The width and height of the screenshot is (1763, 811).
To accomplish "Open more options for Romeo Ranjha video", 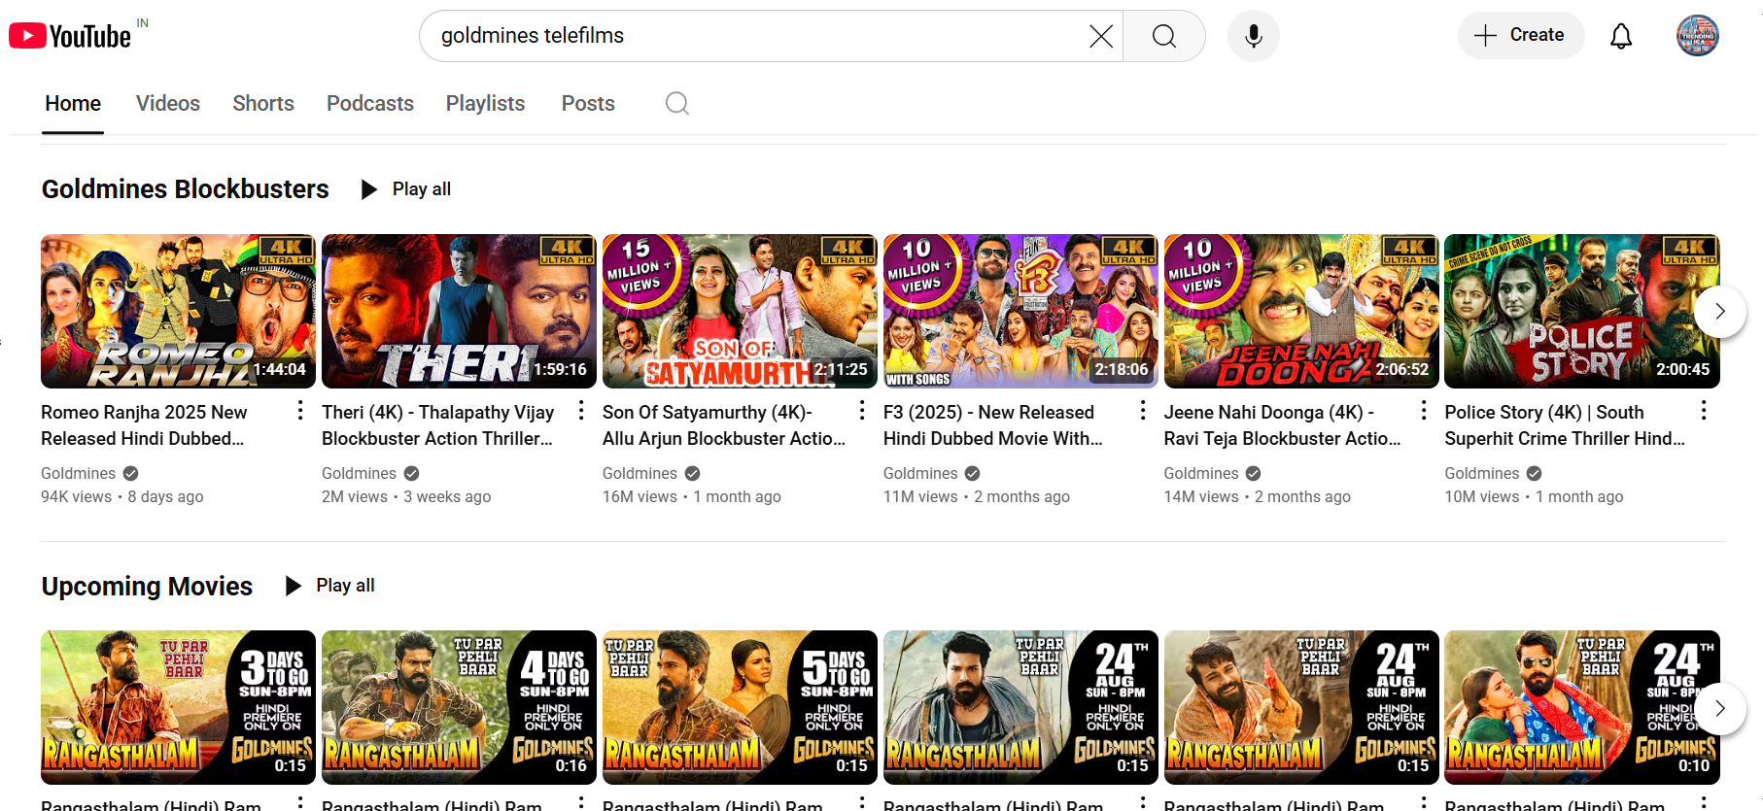I will (300, 411).
